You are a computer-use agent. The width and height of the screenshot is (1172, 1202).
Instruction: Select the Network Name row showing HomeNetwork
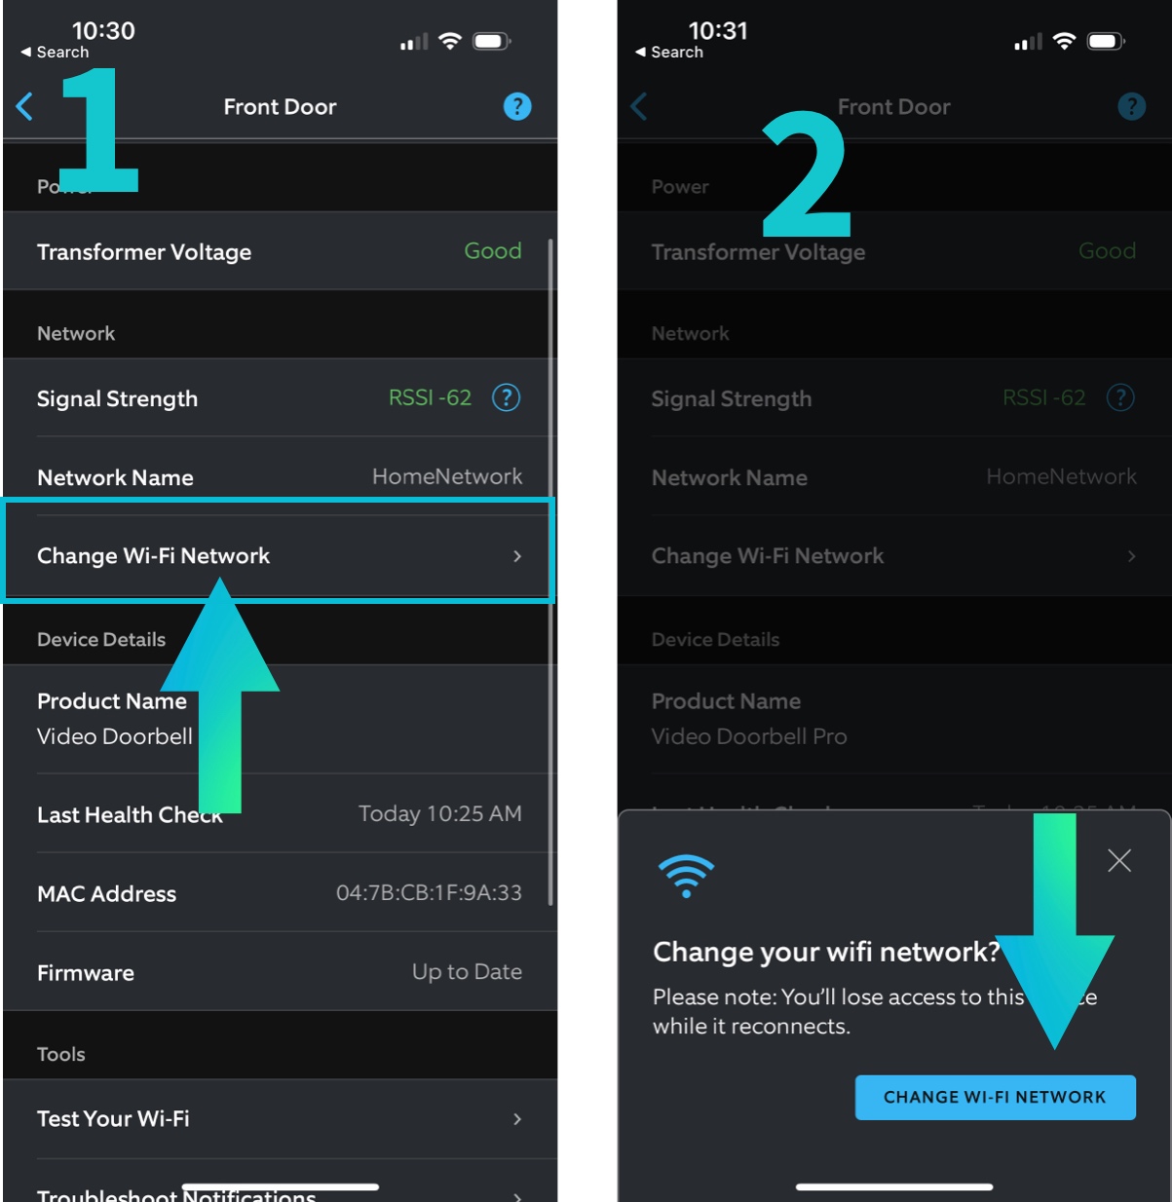[x=279, y=476]
